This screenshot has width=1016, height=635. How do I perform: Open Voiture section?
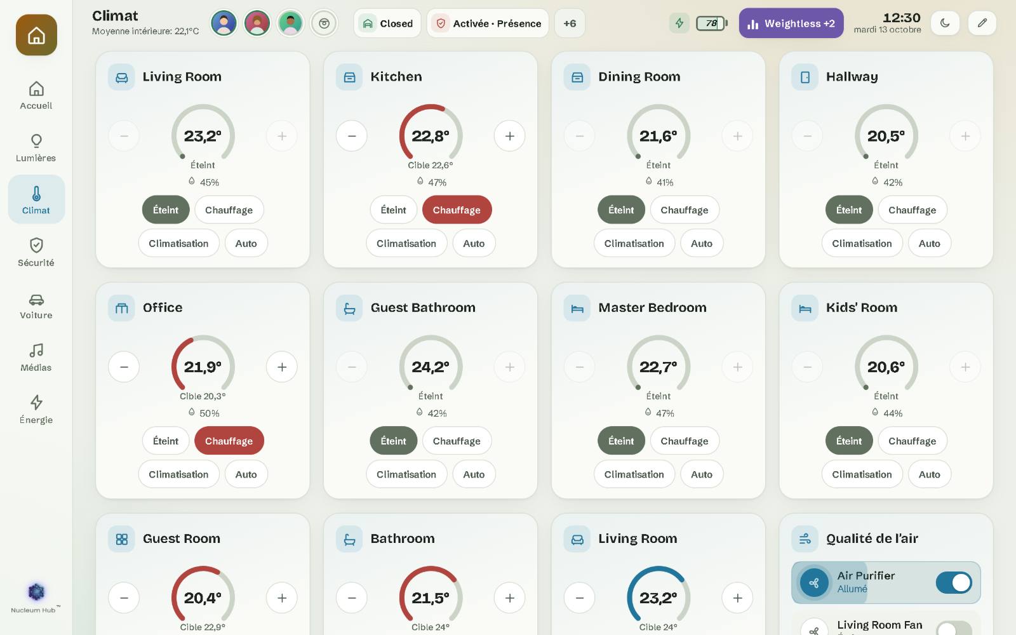pyautogui.click(x=36, y=305)
